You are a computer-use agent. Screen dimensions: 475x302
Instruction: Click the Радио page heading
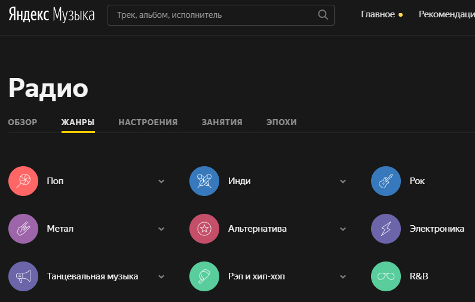click(x=48, y=89)
